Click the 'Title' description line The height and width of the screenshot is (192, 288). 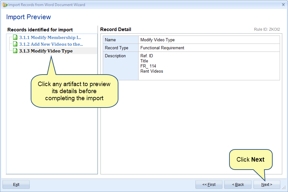[144, 61]
